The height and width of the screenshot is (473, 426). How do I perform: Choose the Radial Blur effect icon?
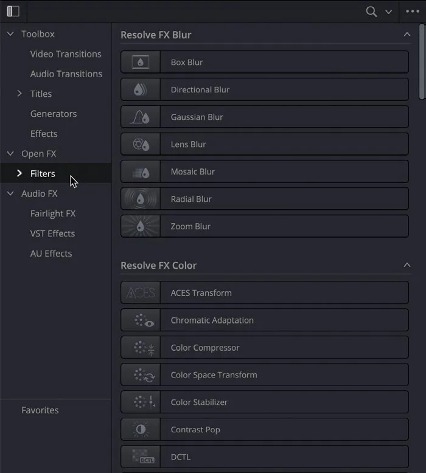tap(141, 199)
